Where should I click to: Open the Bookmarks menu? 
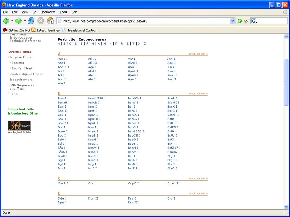[x=48, y=12]
